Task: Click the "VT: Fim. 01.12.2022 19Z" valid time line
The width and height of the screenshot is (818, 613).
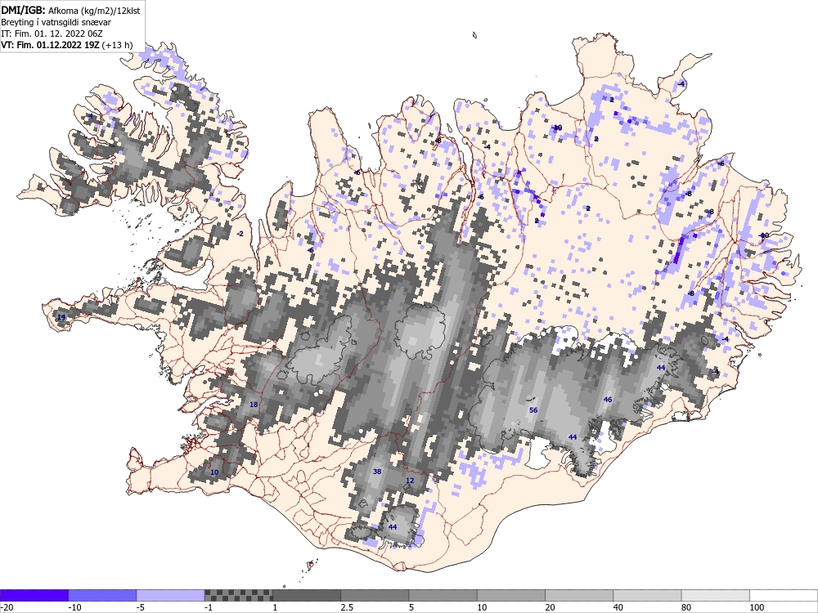Action: coord(51,45)
